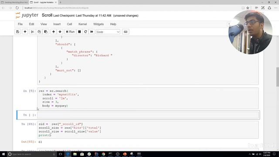
Task: Open Google Chrome from the taskbar
Action: pos(103,154)
